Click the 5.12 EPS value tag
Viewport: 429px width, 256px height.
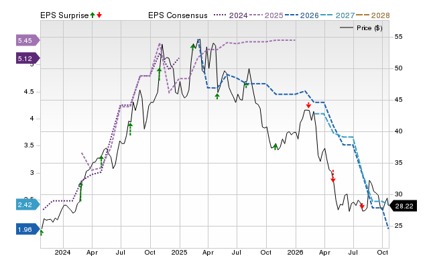pos(27,58)
